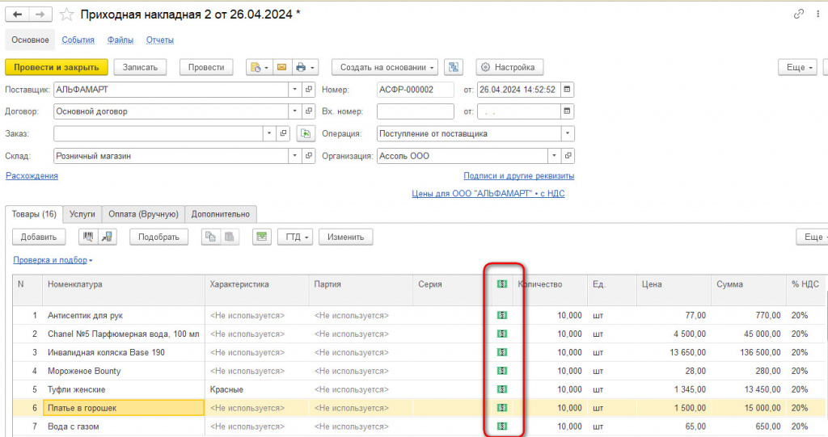
Task: Open the Расхождения link
Action: [x=32, y=176]
